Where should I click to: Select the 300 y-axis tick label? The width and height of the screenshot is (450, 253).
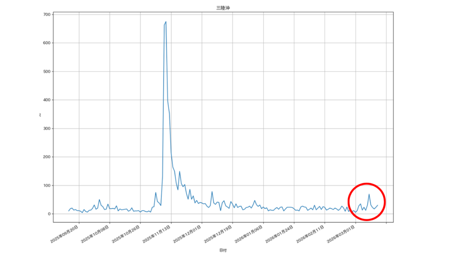pyautogui.click(x=47, y=129)
